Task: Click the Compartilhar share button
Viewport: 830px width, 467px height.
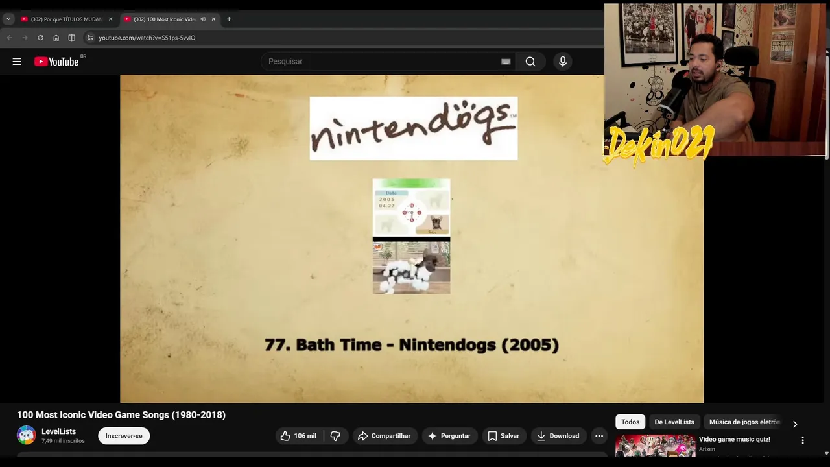Action: click(384, 436)
